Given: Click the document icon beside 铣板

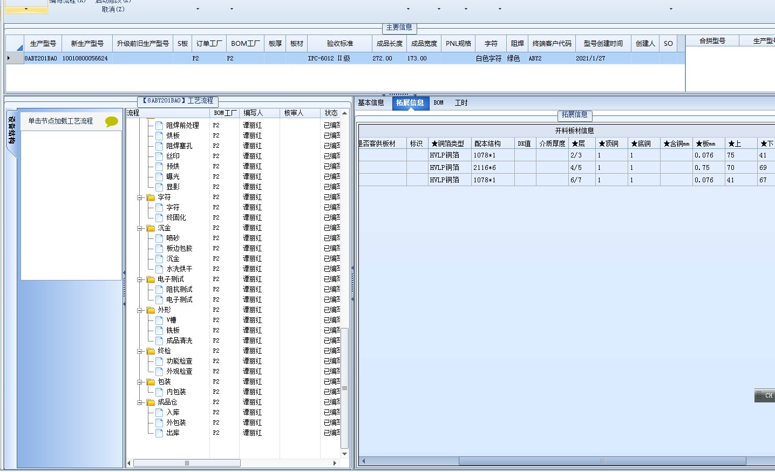Looking at the screenshot, I should pyautogui.click(x=159, y=330).
